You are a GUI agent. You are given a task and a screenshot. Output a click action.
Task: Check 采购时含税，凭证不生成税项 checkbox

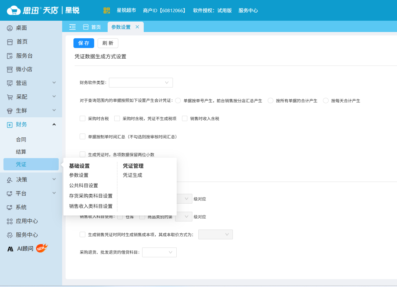[x=117, y=118]
